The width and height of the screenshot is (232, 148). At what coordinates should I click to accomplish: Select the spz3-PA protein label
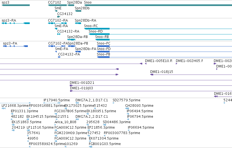(x=10, y=43)
